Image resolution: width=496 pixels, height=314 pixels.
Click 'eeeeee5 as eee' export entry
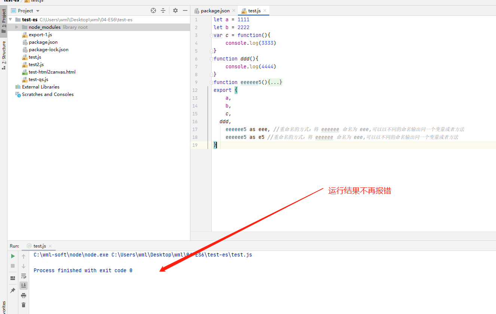point(247,129)
